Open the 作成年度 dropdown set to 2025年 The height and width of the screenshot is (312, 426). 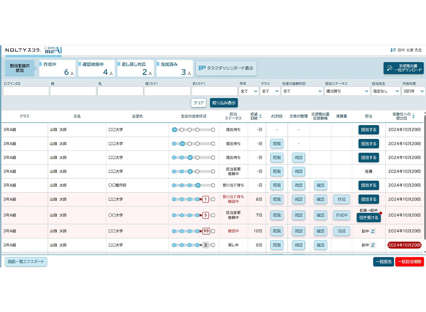click(413, 91)
